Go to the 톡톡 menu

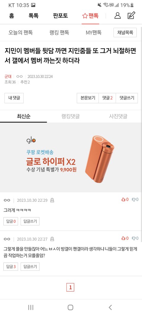pos(33,16)
